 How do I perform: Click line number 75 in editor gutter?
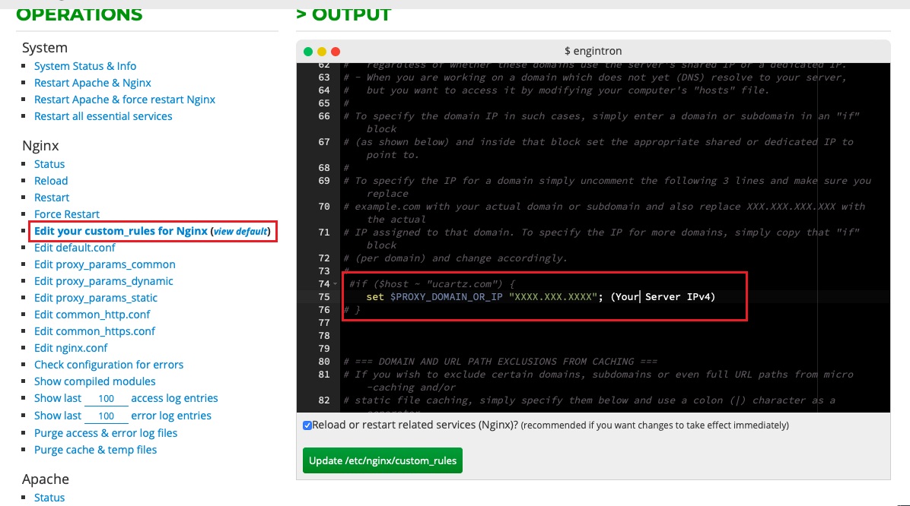[324, 297]
